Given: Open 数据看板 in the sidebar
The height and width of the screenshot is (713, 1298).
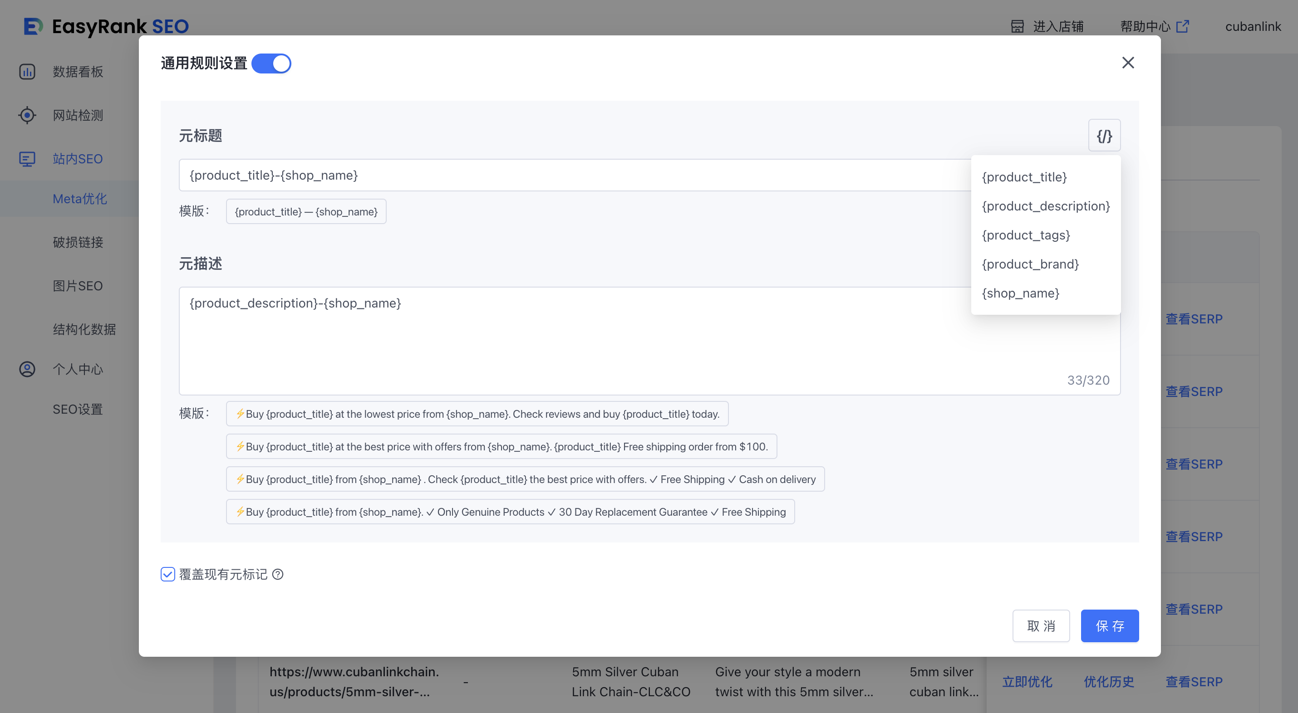Looking at the screenshot, I should [78, 72].
